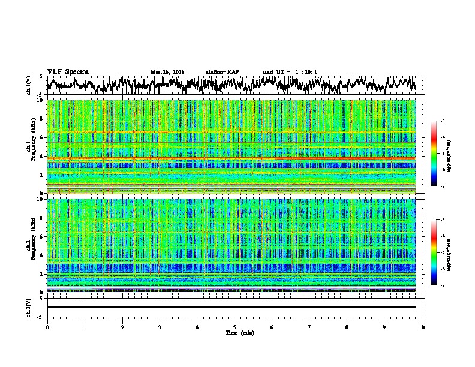Click time axis tick label '2'
Screen dimensions: 475x367
coord(122,327)
